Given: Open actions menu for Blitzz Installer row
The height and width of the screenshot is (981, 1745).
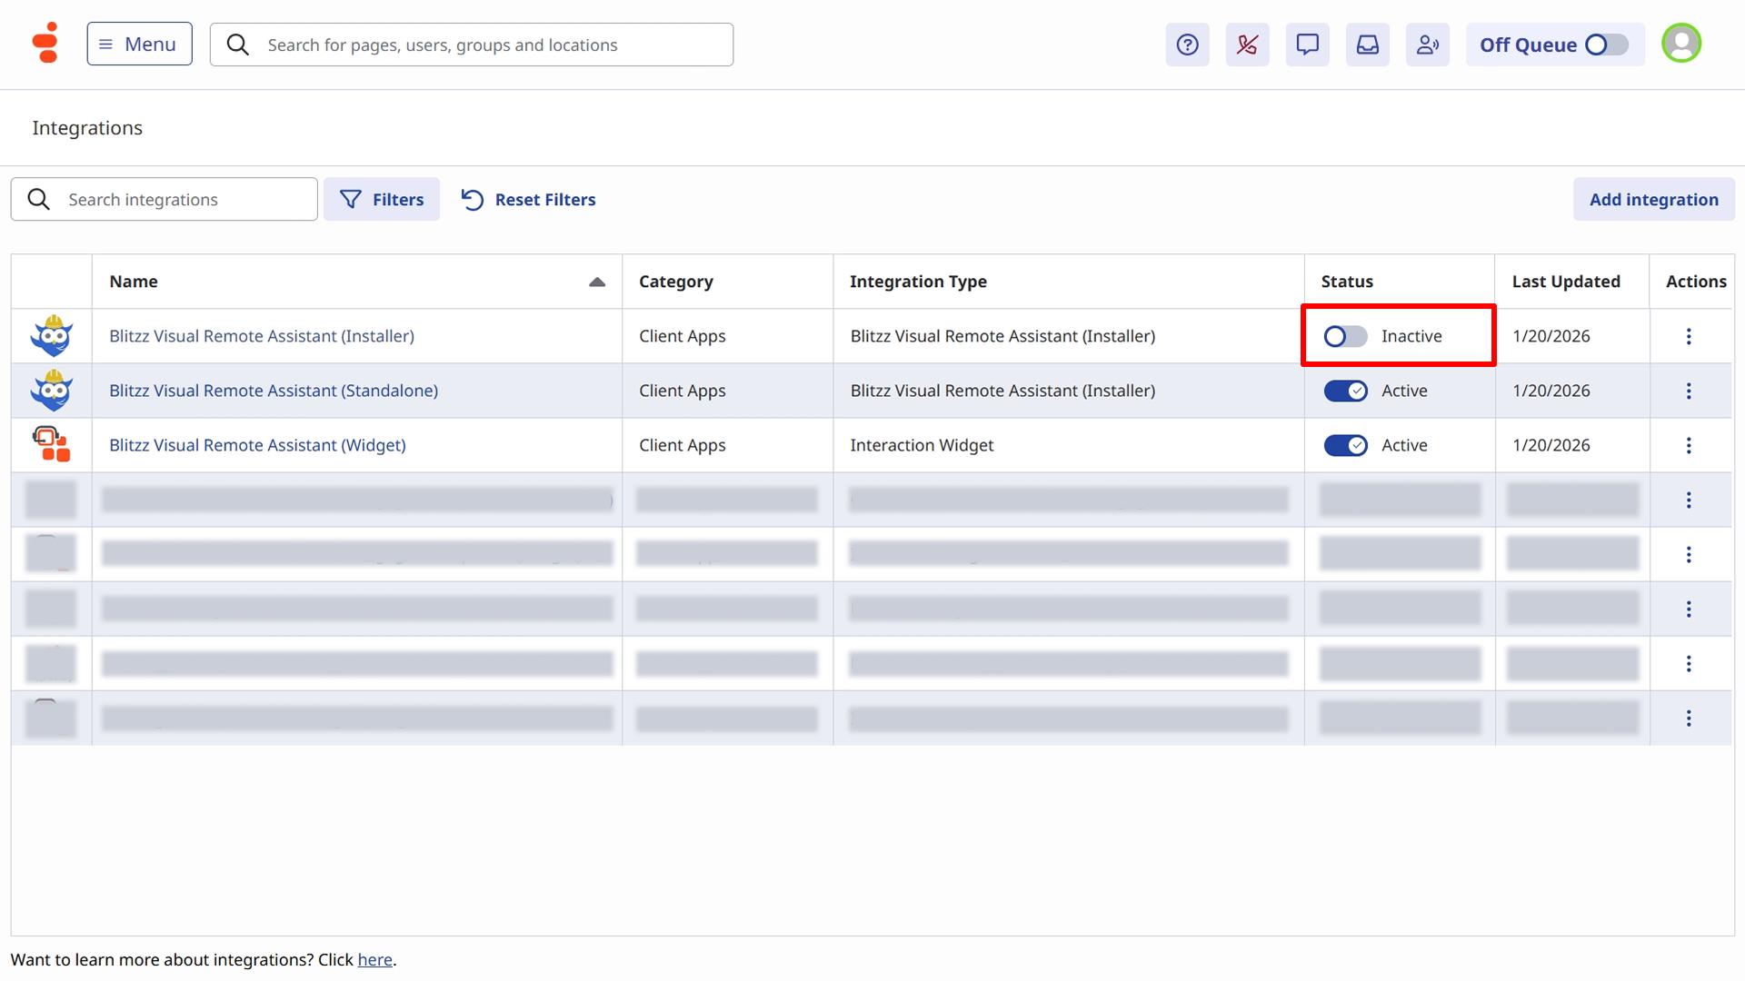Looking at the screenshot, I should [x=1689, y=336].
